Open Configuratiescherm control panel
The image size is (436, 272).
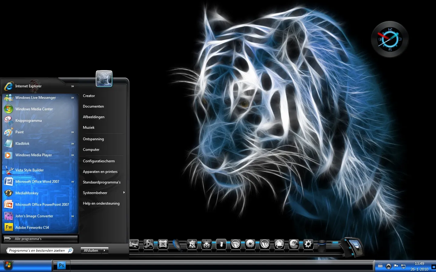click(99, 161)
